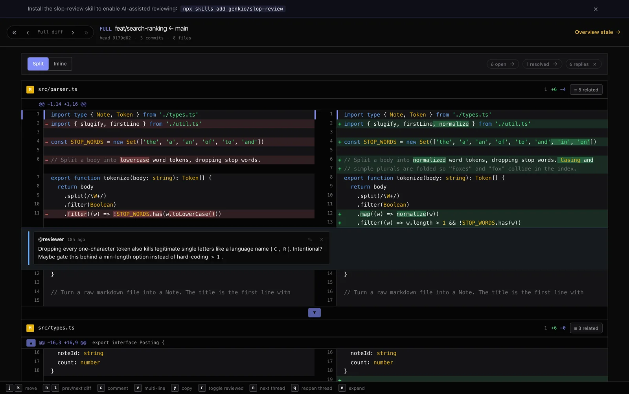Click the npx skills add install command
Viewport: 629px width, 394px height.
pos(233,9)
